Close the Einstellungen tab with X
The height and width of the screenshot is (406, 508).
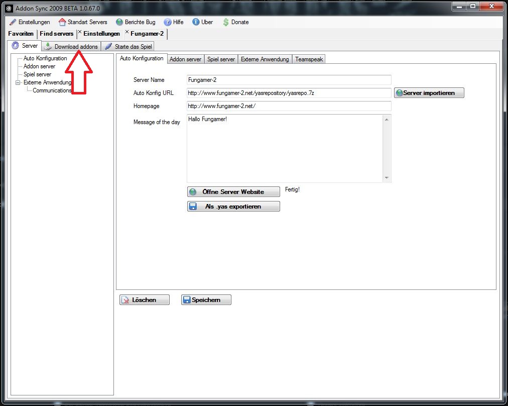tap(80, 33)
